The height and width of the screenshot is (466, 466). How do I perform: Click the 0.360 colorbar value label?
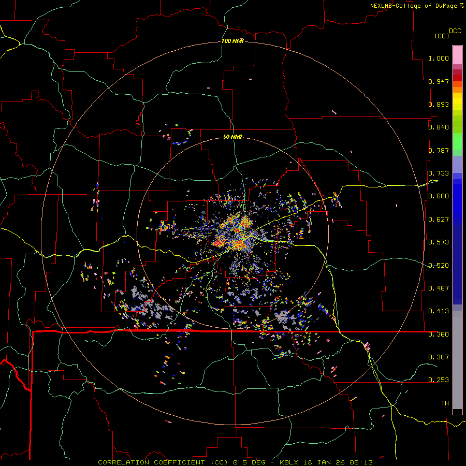click(x=439, y=334)
